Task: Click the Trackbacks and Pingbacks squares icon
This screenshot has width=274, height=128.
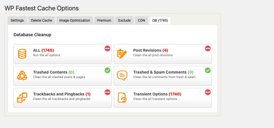Action: 22,98
